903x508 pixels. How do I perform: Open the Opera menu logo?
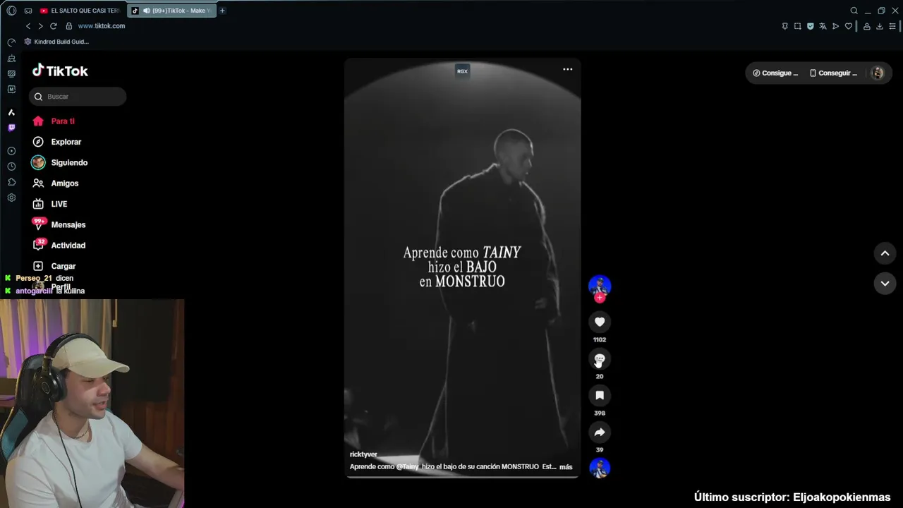(x=11, y=11)
